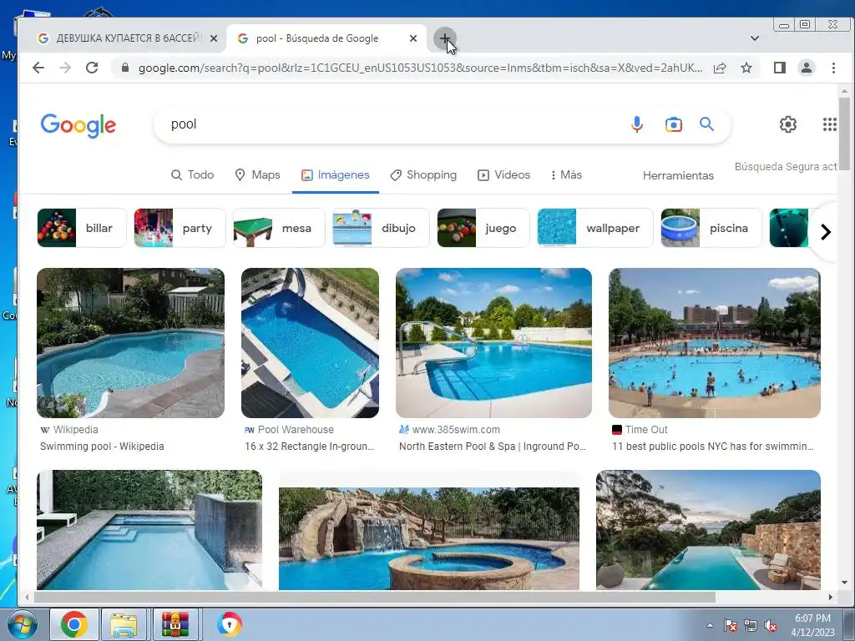This screenshot has height=641, width=855.
Task: Open the Shopping results tab
Action: (423, 175)
